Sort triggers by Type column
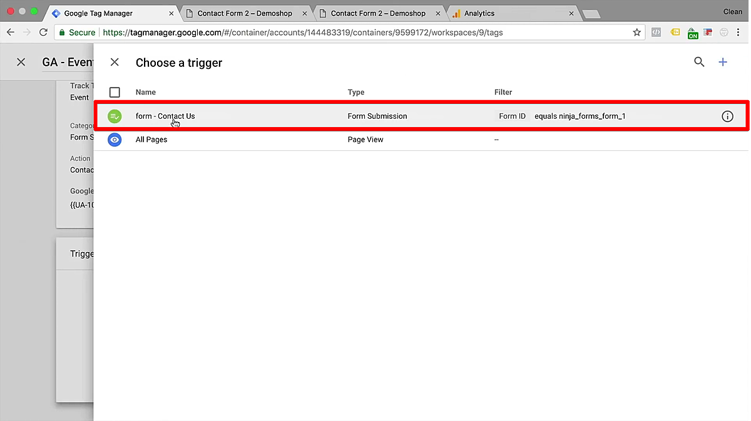Viewport: 751px width, 421px height. point(356,92)
